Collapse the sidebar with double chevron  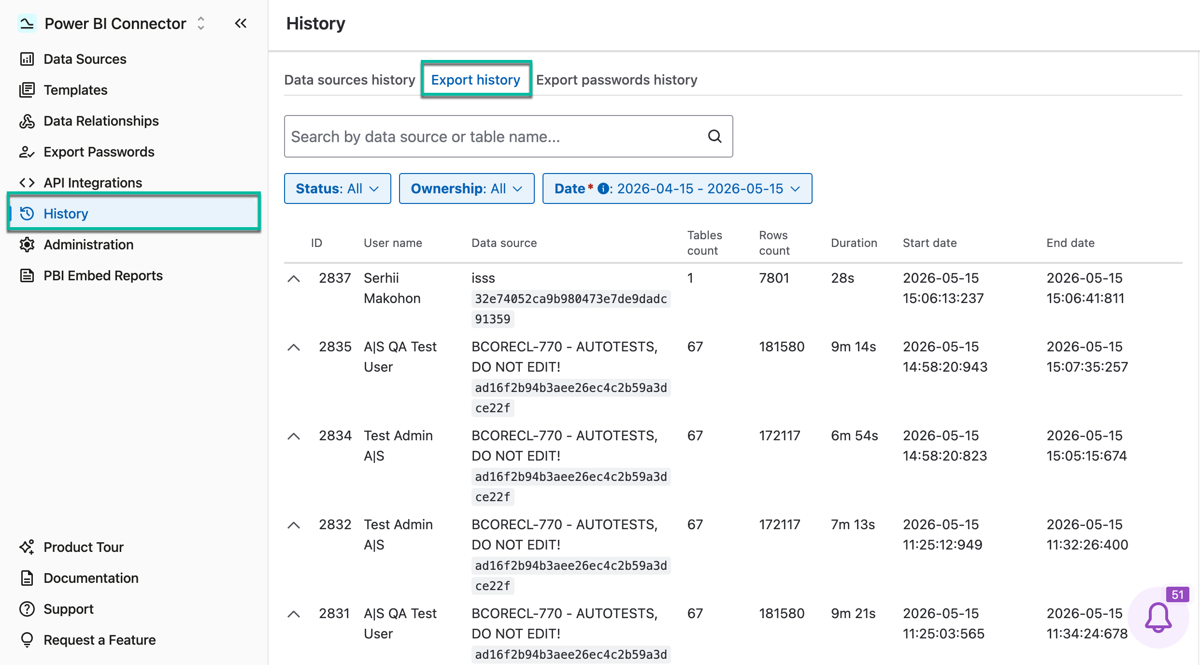click(241, 23)
